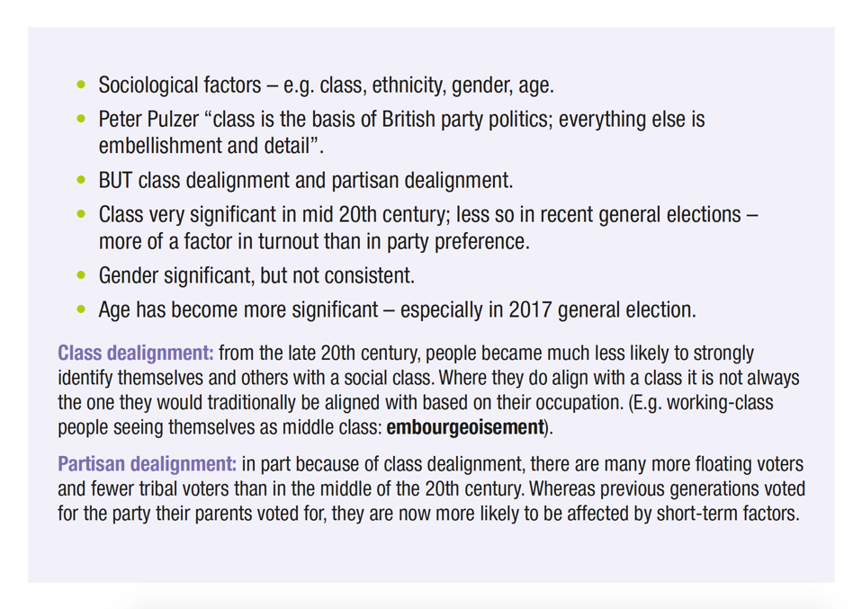
Task: Click the 'Partisan dealignment:' purple heading
Action: [x=147, y=464]
